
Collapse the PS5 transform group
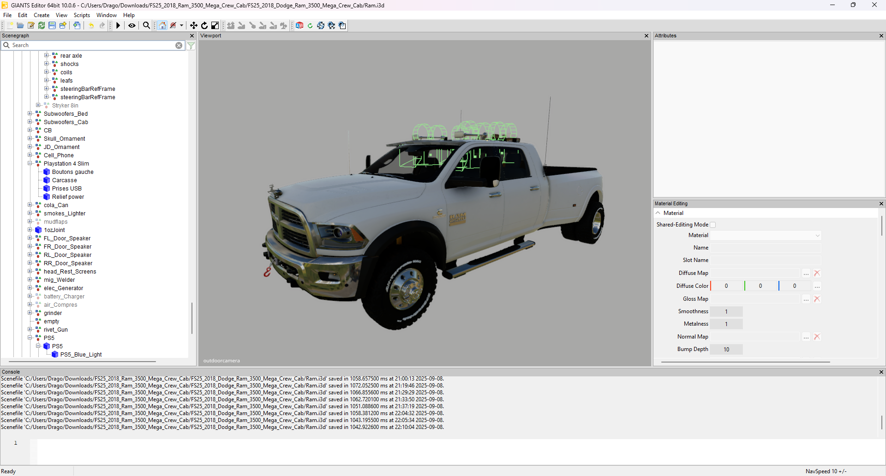[30, 338]
